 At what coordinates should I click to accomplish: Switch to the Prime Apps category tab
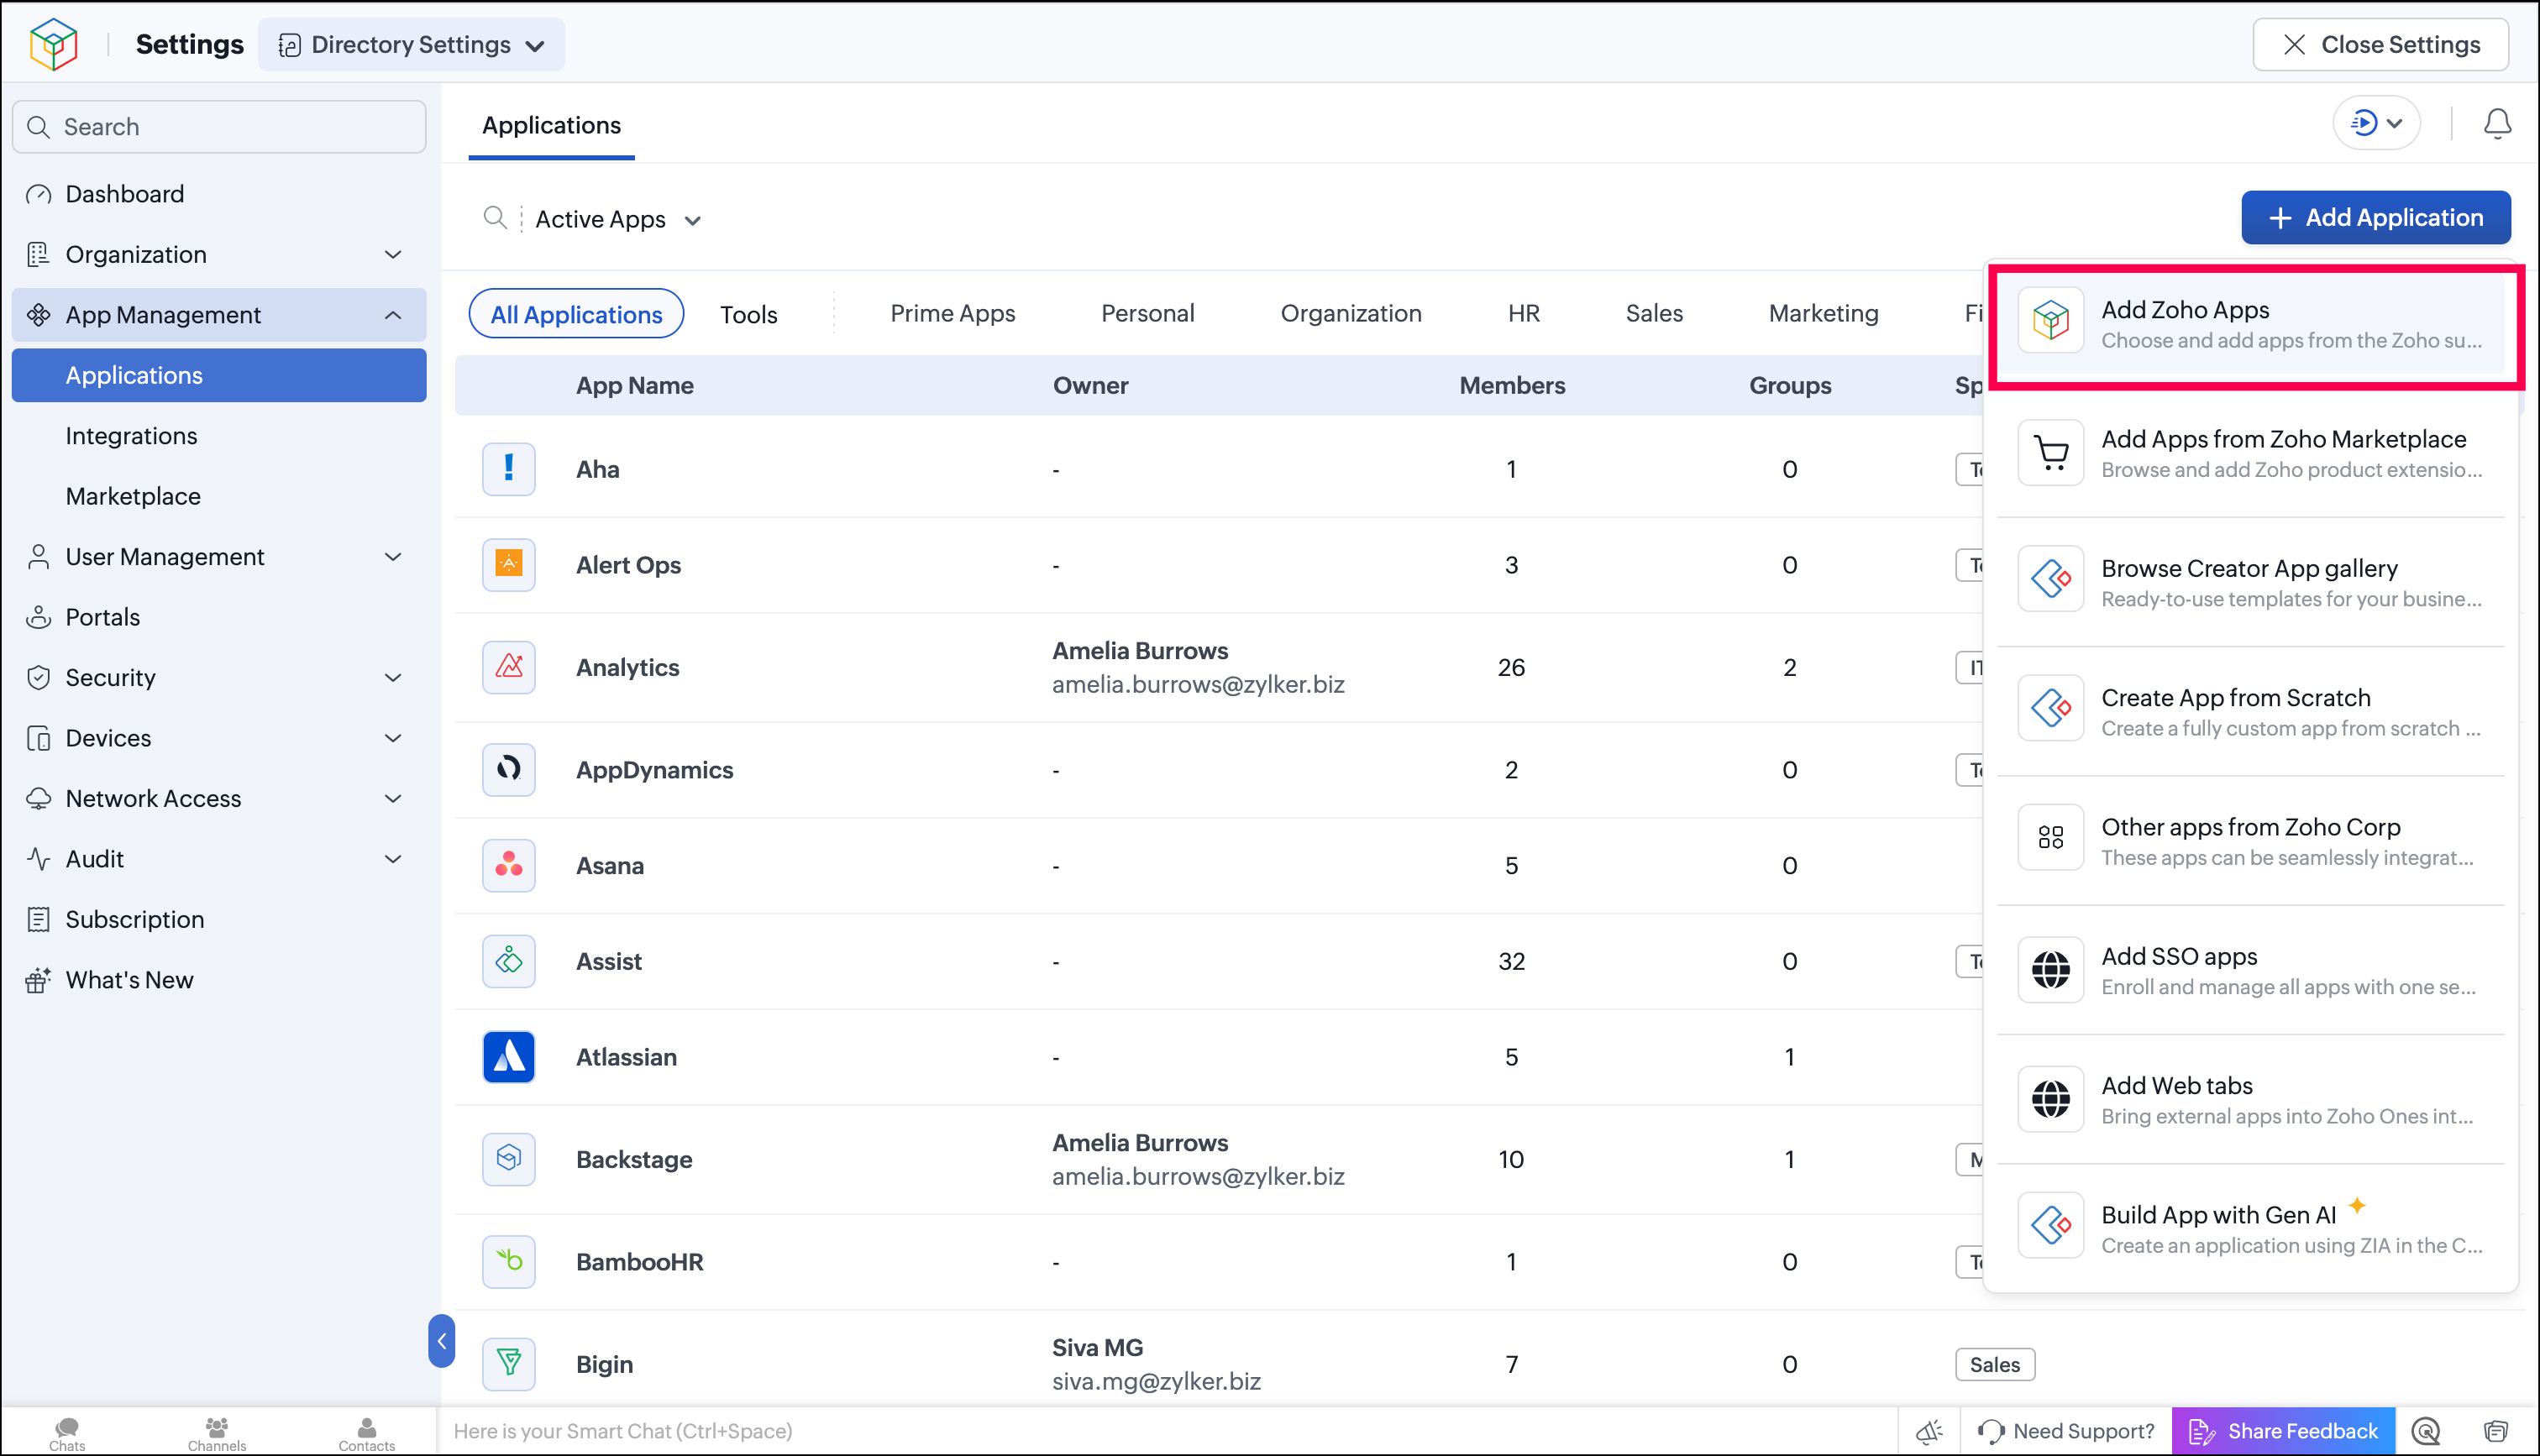tap(952, 313)
